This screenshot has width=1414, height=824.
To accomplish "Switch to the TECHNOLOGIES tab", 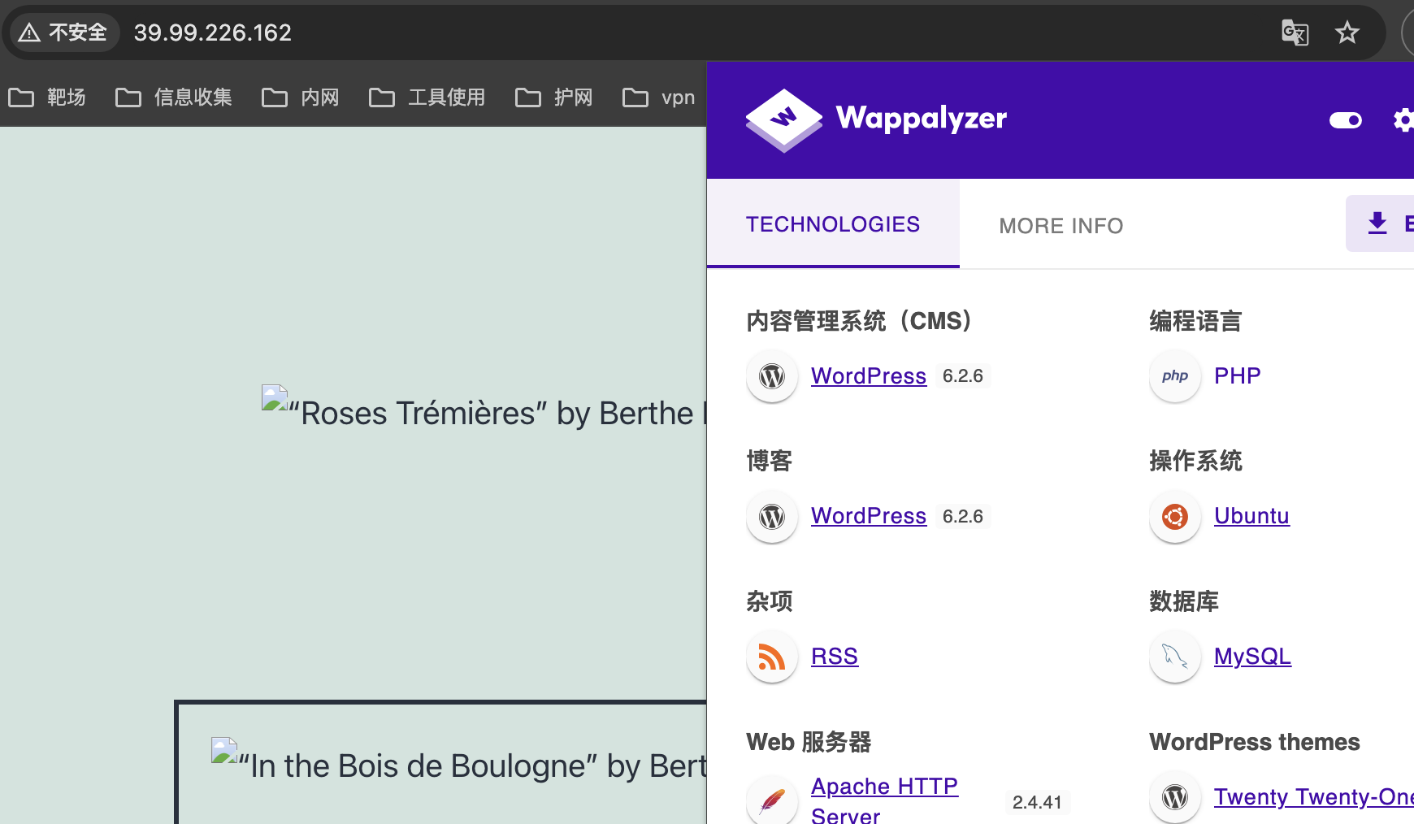I will point(833,224).
